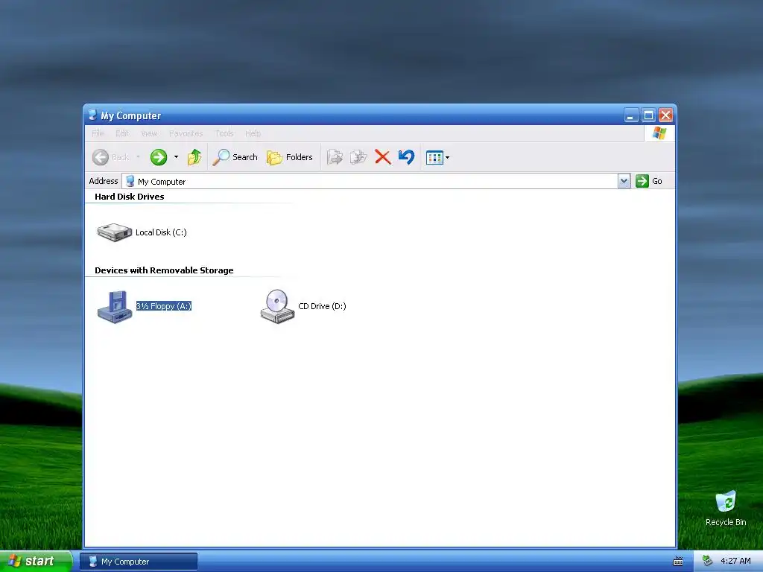This screenshot has width=763, height=572.
Task: Open the Edit menu
Action: coord(122,133)
